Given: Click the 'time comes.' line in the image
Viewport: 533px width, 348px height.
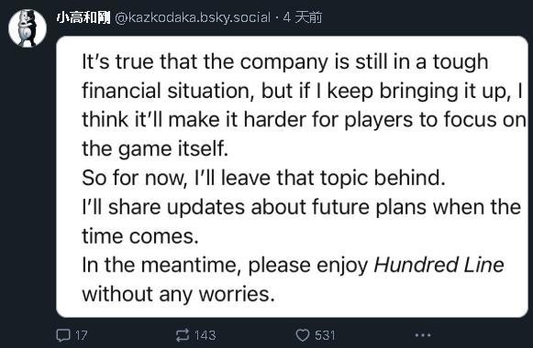Looking at the screenshot, I should (x=140, y=236).
